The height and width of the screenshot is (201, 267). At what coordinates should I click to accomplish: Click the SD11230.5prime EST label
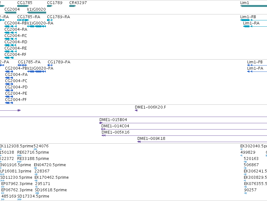(x=16, y=177)
